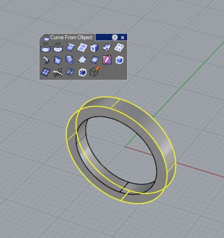This screenshot has width=224, height=238.
Task: Click the Duplicate border tool icon
Action: point(82,48)
